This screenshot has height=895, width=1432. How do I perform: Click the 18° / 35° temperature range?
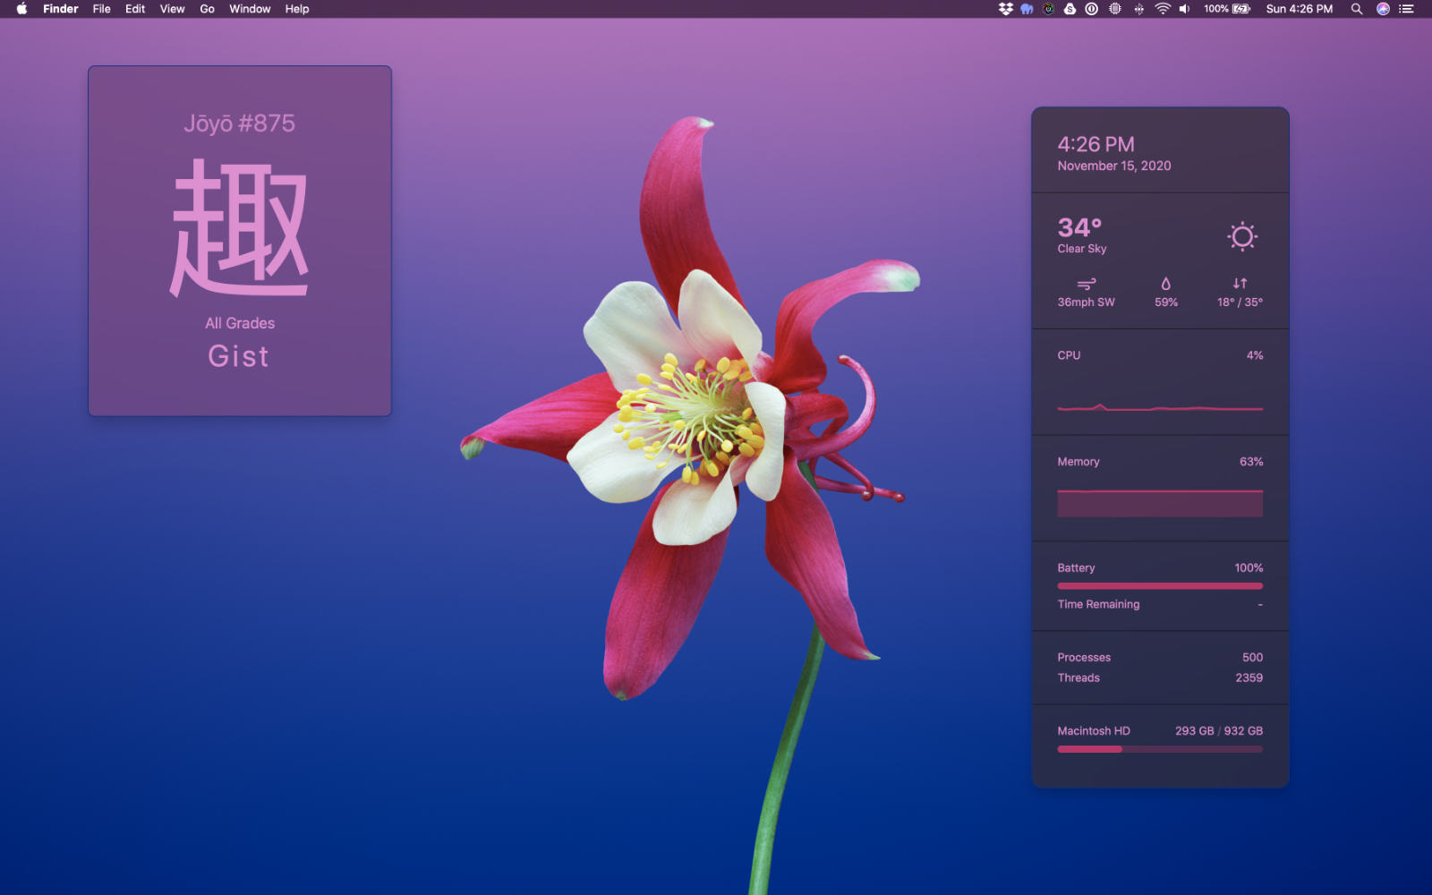(x=1240, y=303)
